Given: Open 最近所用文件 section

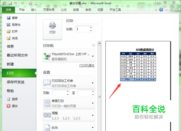Looking at the screenshot, I should pyautogui.click(x=17, y=55).
